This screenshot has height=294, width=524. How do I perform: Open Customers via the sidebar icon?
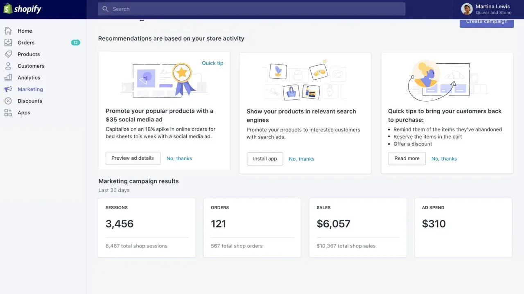point(9,66)
